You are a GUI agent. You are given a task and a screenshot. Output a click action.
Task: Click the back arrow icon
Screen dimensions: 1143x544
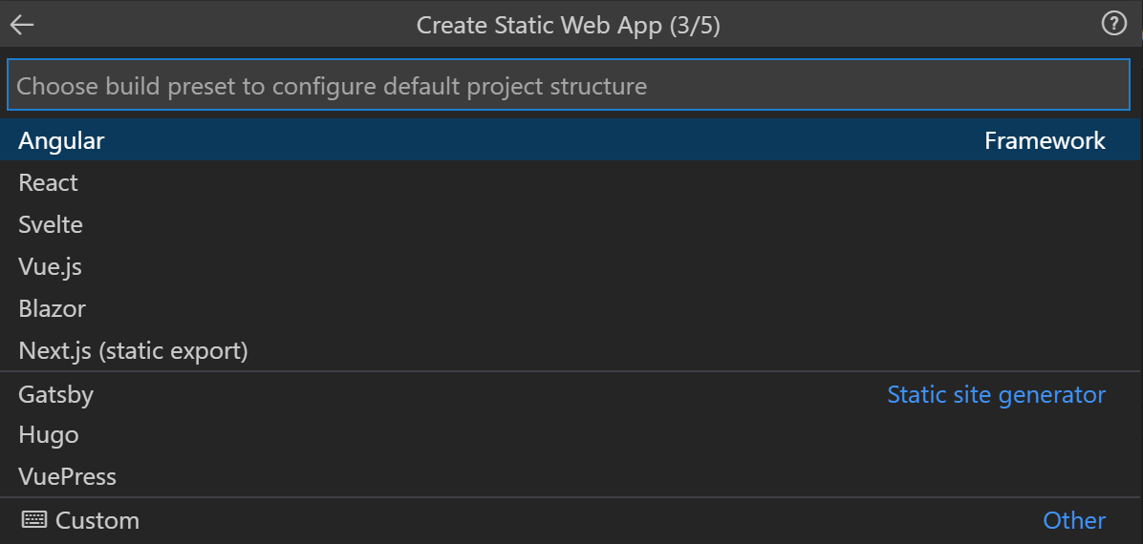(x=22, y=25)
